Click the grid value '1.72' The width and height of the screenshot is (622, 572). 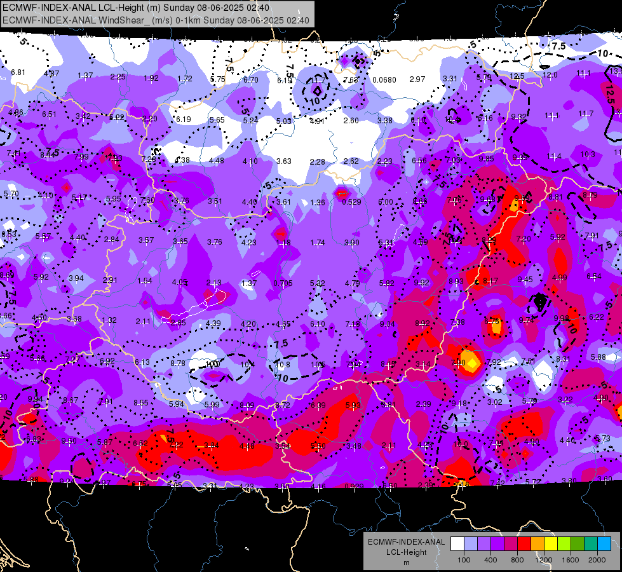(x=185, y=79)
